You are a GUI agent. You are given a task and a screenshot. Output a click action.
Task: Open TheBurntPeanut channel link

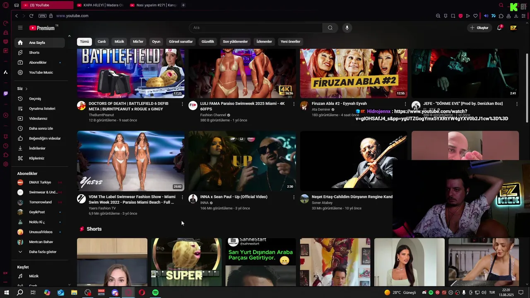pyautogui.click(x=101, y=115)
